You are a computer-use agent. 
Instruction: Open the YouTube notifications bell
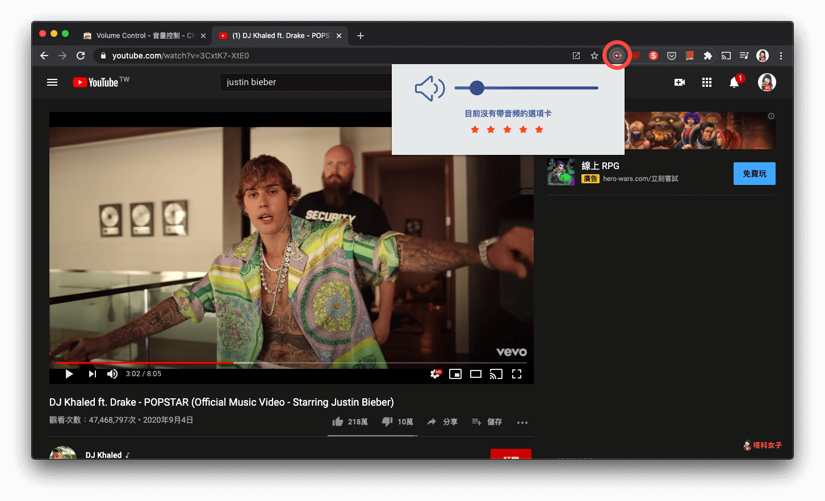[x=734, y=82]
